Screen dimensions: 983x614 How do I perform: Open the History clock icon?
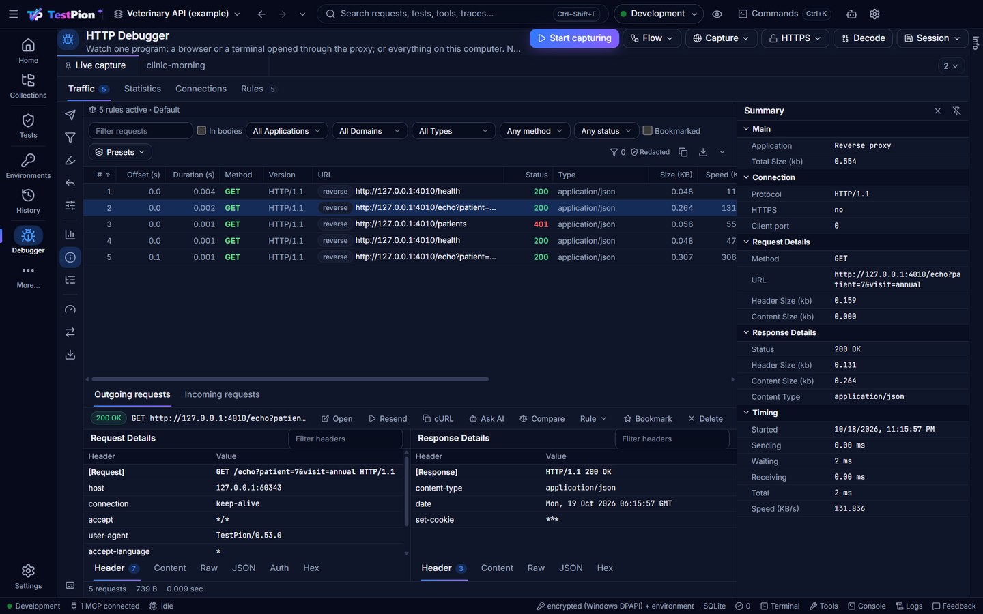(28, 201)
